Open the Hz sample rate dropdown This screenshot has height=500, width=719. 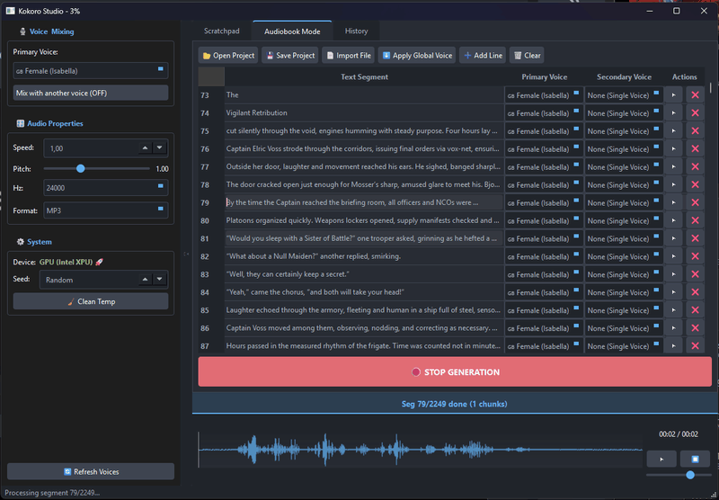pos(105,188)
